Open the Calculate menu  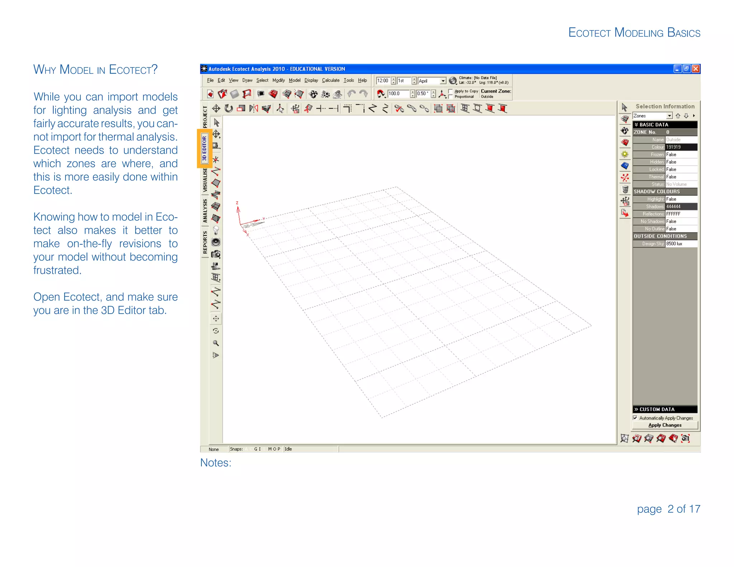(330, 80)
